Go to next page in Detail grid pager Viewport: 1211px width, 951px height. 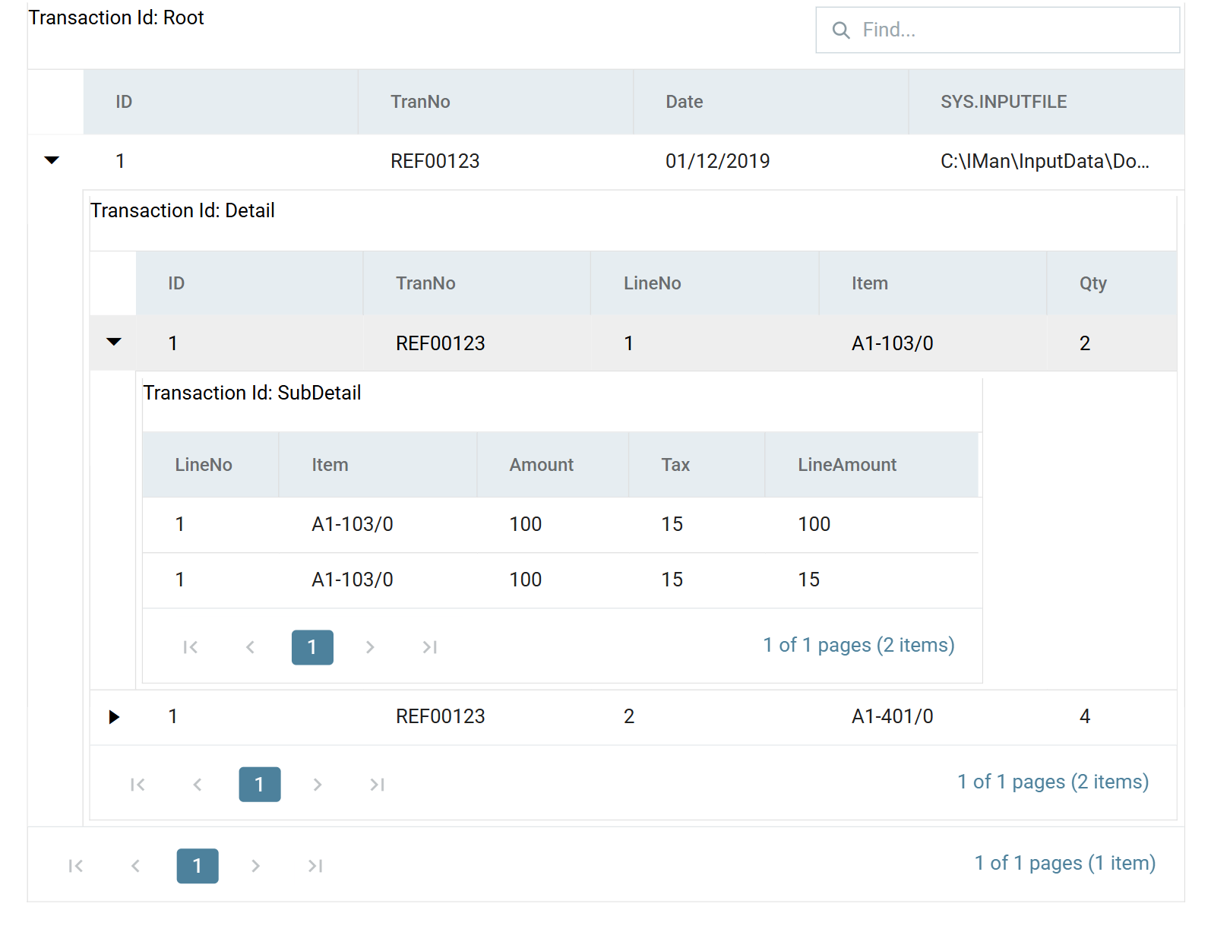(x=318, y=785)
